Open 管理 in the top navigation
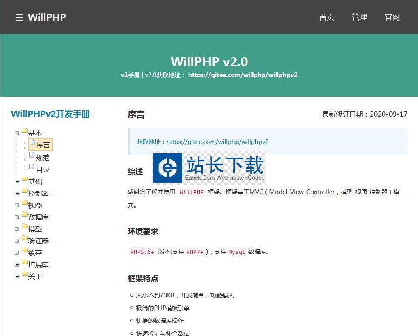The image size is (418, 336). click(359, 17)
